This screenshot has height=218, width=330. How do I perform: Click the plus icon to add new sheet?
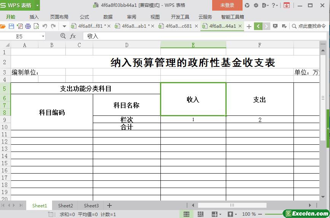tap(109, 205)
